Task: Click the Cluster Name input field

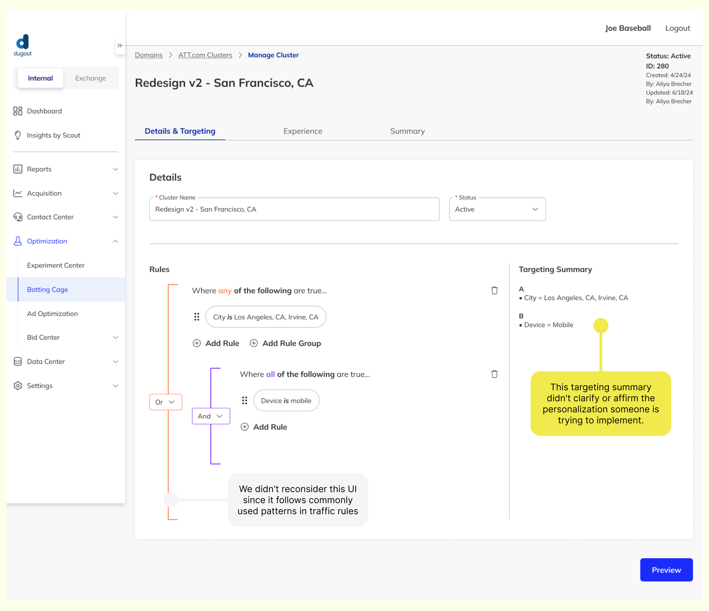Action: coord(294,209)
